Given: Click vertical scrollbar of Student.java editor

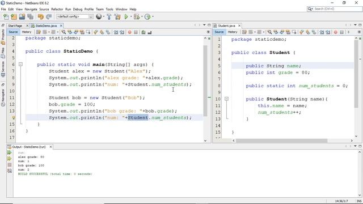Looking at the screenshot, I should (x=356, y=74).
